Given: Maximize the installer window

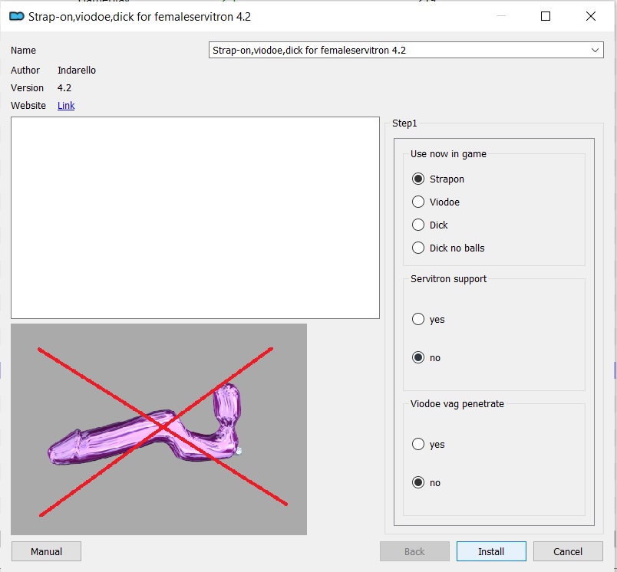Looking at the screenshot, I should click(x=546, y=16).
